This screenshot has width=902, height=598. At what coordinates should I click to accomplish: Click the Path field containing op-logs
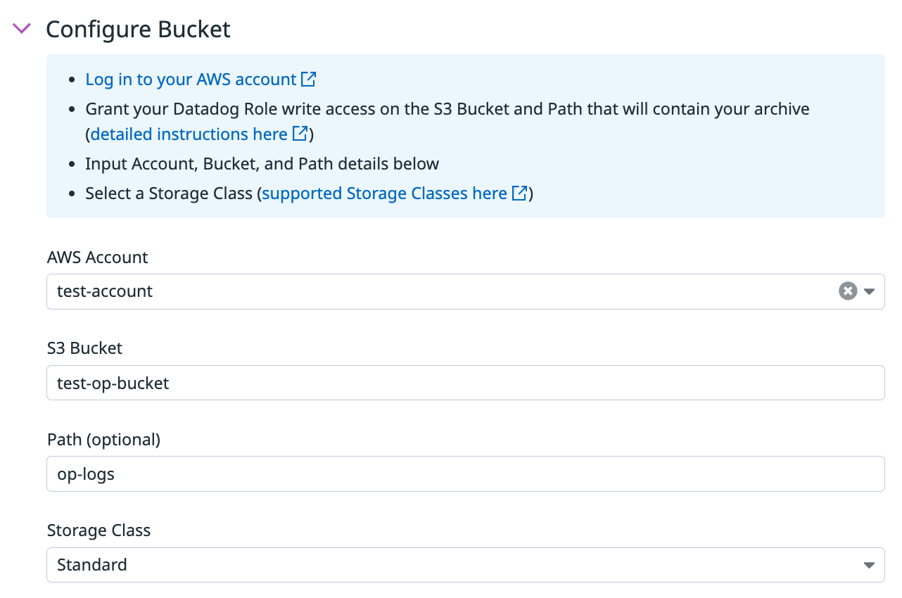click(465, 474)
